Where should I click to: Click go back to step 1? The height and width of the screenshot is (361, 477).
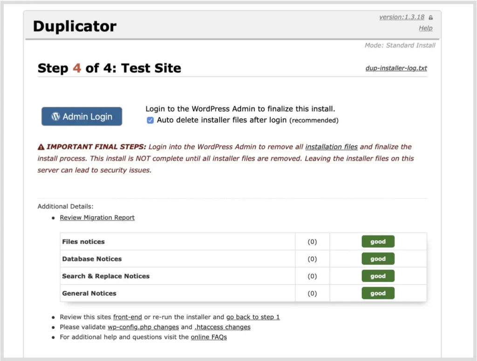click(x=253, y=317)
